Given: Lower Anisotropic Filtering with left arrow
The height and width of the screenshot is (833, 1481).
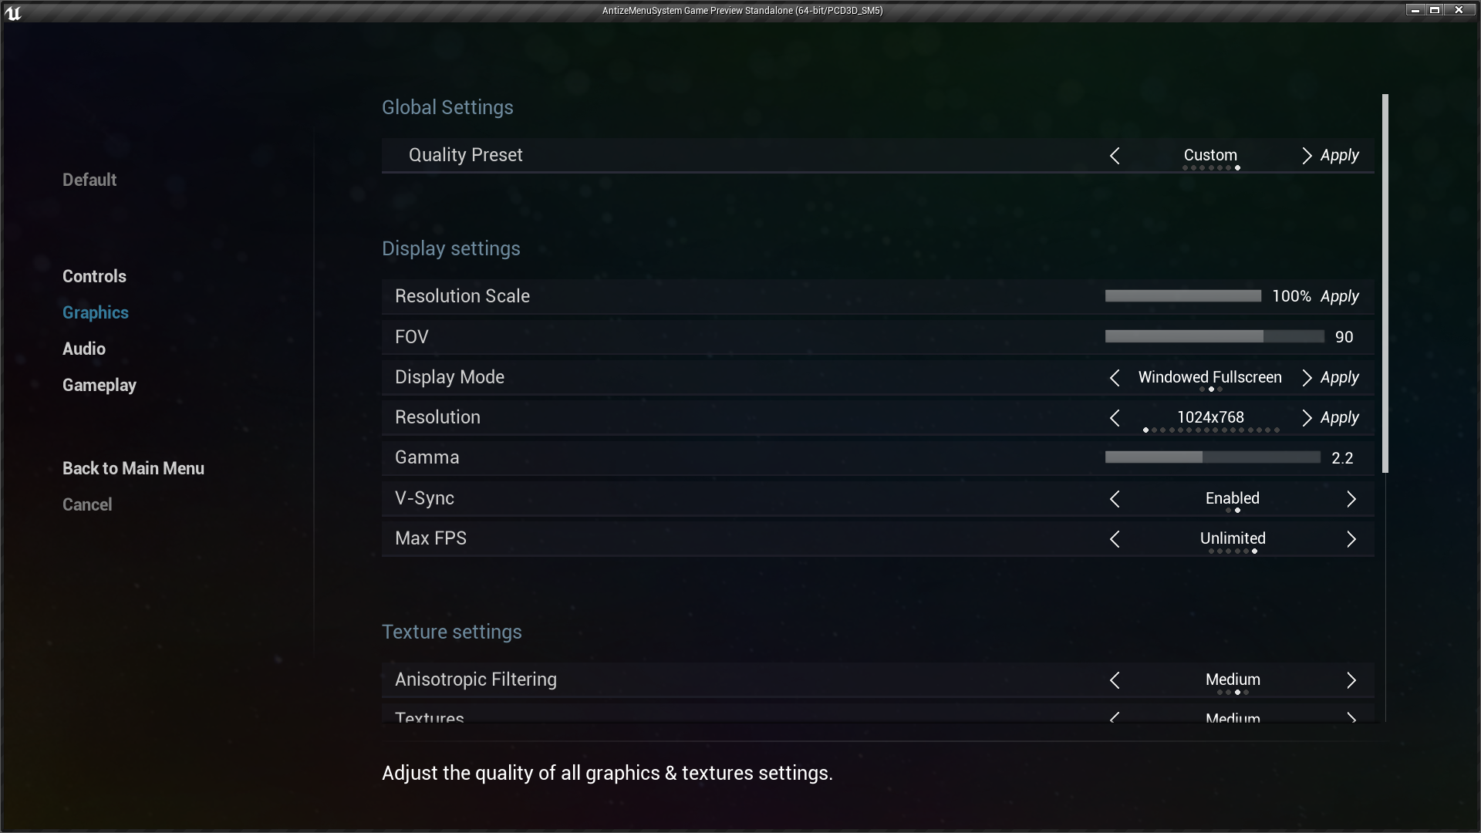Looking at the screenshot, I should (x=1115, y=680).
